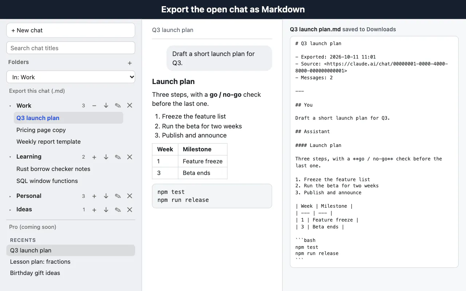466x291 pixels.
Task: Rename the Work folder with its pencil icon
Action: click(x=118, y=105)
